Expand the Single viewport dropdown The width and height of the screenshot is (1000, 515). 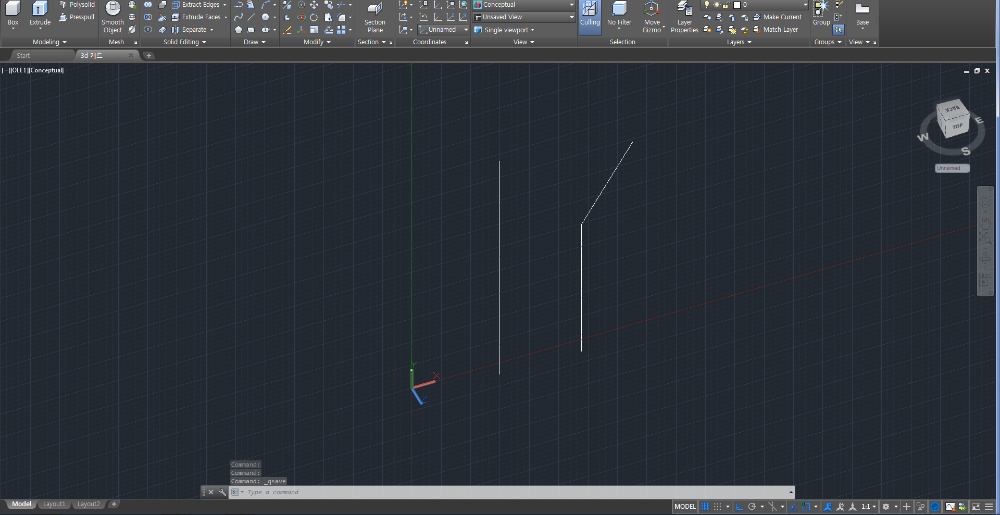pos(504,30)
